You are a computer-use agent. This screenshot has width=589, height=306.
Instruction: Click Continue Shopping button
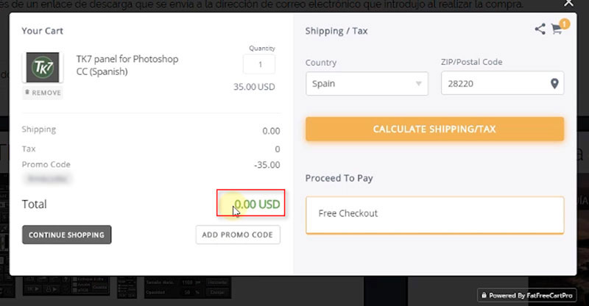click(66, 235)
